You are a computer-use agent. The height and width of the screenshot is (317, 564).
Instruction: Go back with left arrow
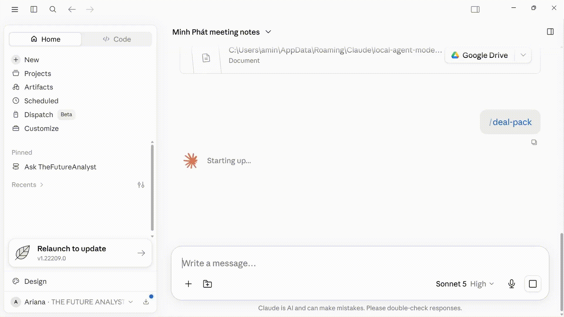coord(72,9)
